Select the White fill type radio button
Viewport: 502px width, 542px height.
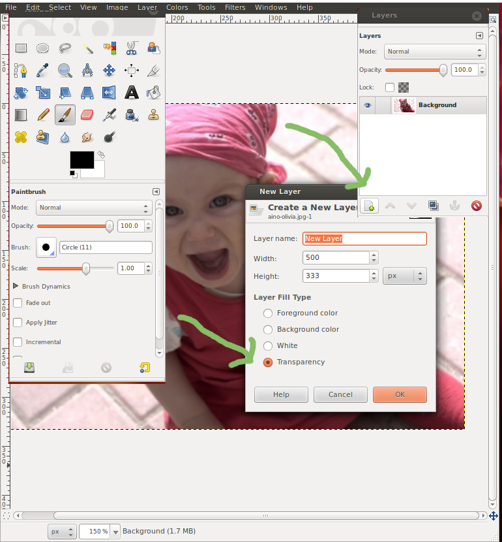pyautogui.click(x=267, y=345)
